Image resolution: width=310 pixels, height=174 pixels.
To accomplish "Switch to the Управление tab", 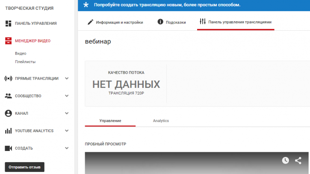I will click(110, 121).
